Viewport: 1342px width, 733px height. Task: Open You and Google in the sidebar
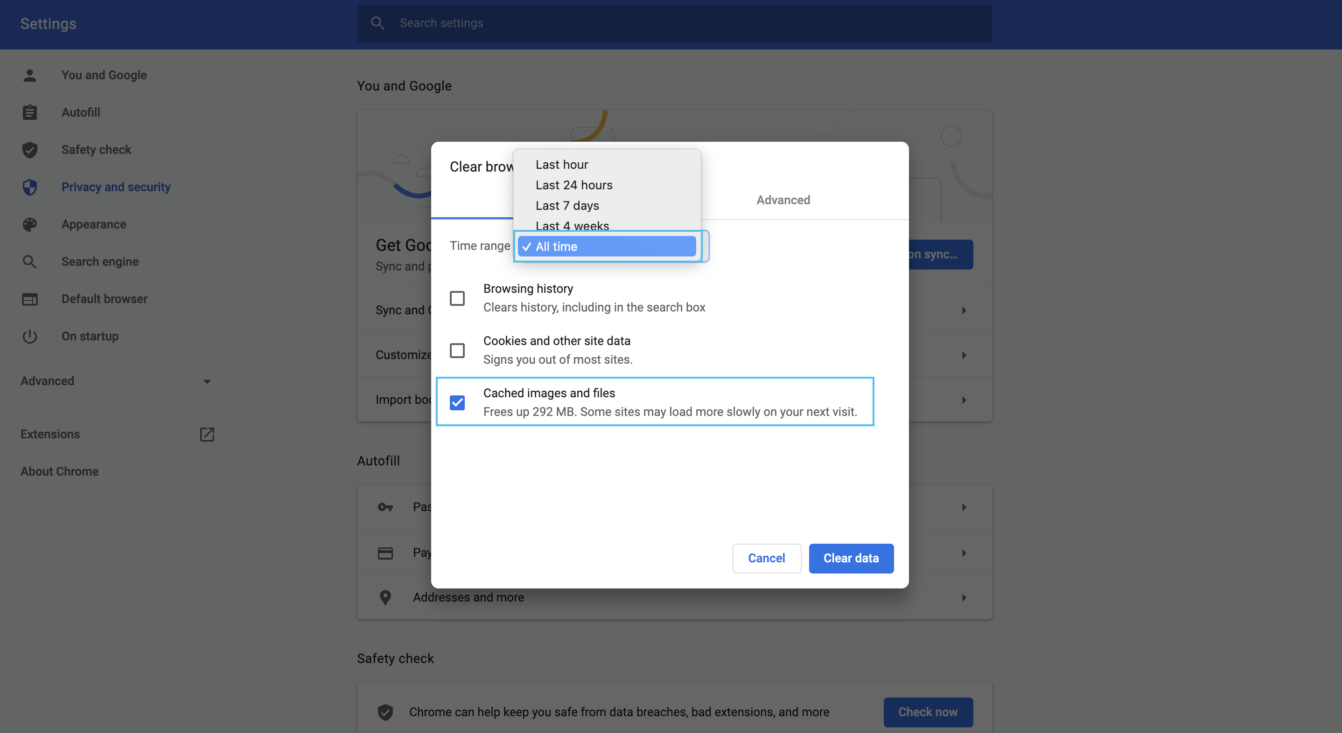coord(104,75)
